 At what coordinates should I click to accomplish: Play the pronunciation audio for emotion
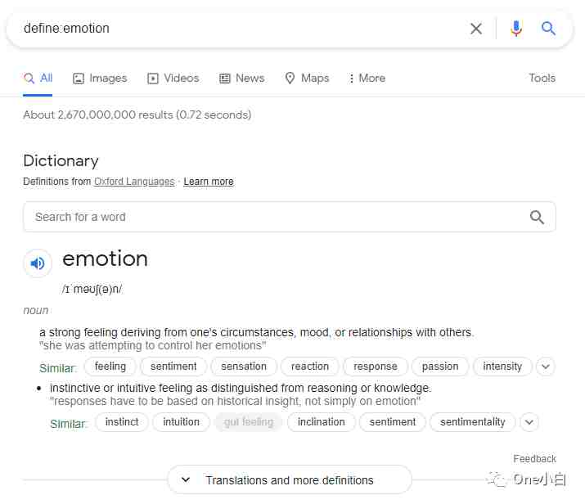(x=38, y=263)
